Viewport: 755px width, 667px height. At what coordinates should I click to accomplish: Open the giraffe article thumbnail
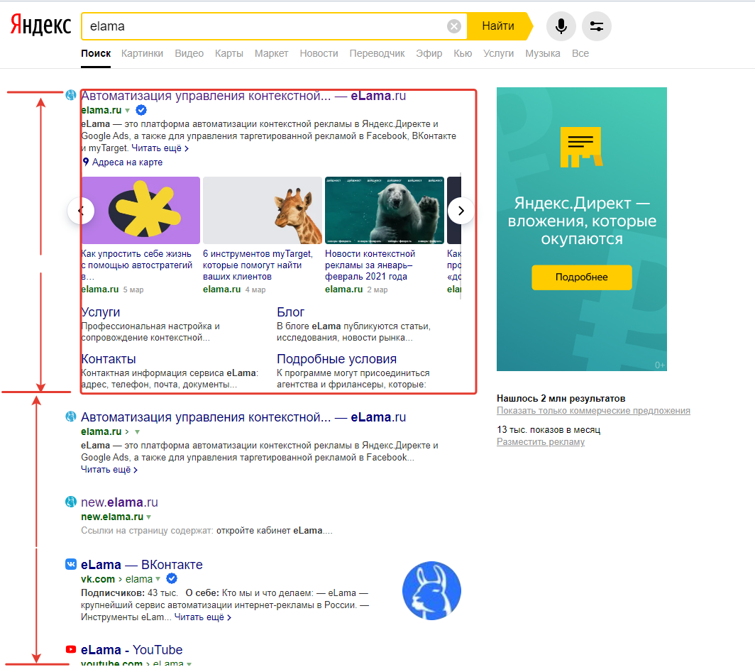tap(263, 210)
